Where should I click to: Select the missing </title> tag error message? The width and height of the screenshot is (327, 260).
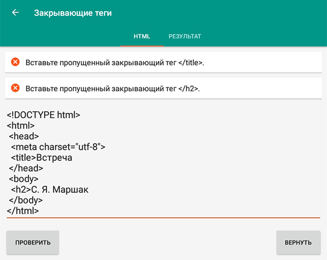point(114,63)
